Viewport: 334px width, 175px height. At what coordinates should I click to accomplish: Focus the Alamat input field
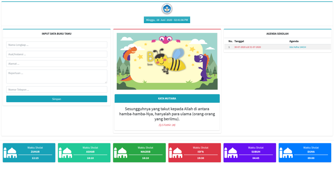(57, 64)
